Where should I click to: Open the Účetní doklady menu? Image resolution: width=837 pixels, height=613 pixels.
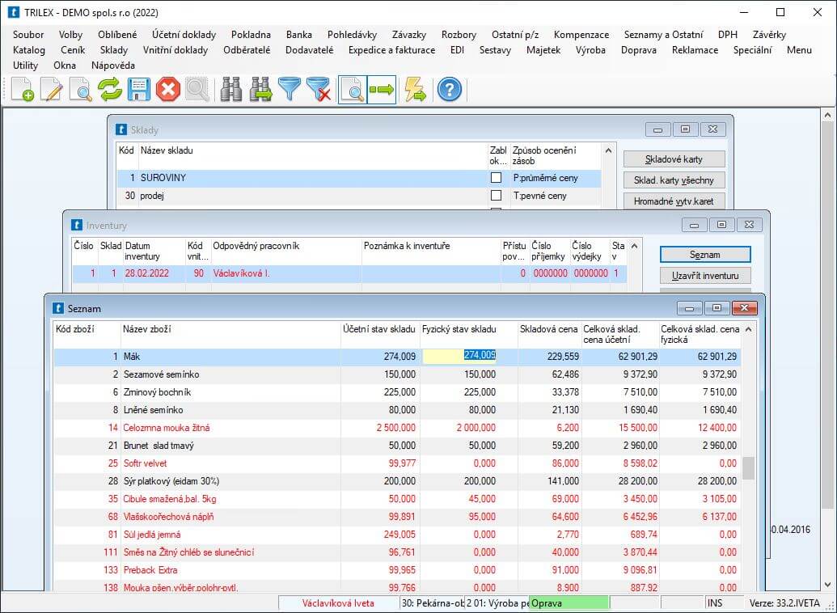[x=184, y=35]
